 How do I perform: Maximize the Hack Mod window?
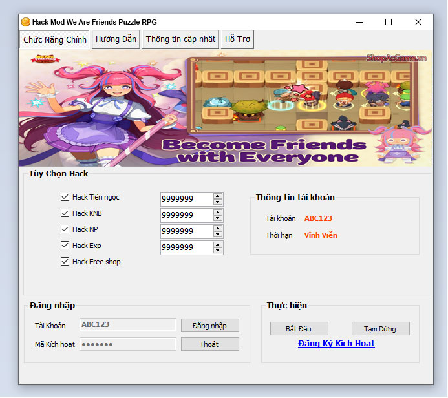[389, 22]
